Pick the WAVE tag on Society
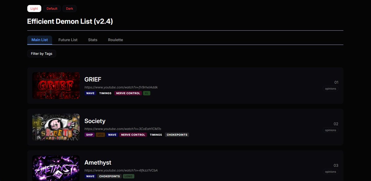This screenshot has width=371, height=181. (x=112, y=135)
